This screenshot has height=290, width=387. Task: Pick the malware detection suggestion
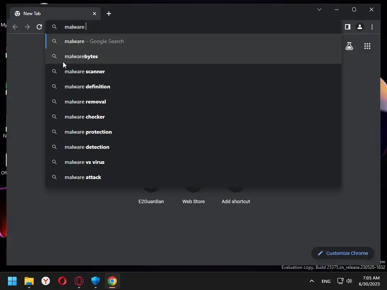pyautogui.click(x=194, y=147)
